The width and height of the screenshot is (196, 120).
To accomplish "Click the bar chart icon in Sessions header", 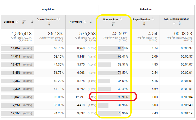I will click(x=24, y=22).
